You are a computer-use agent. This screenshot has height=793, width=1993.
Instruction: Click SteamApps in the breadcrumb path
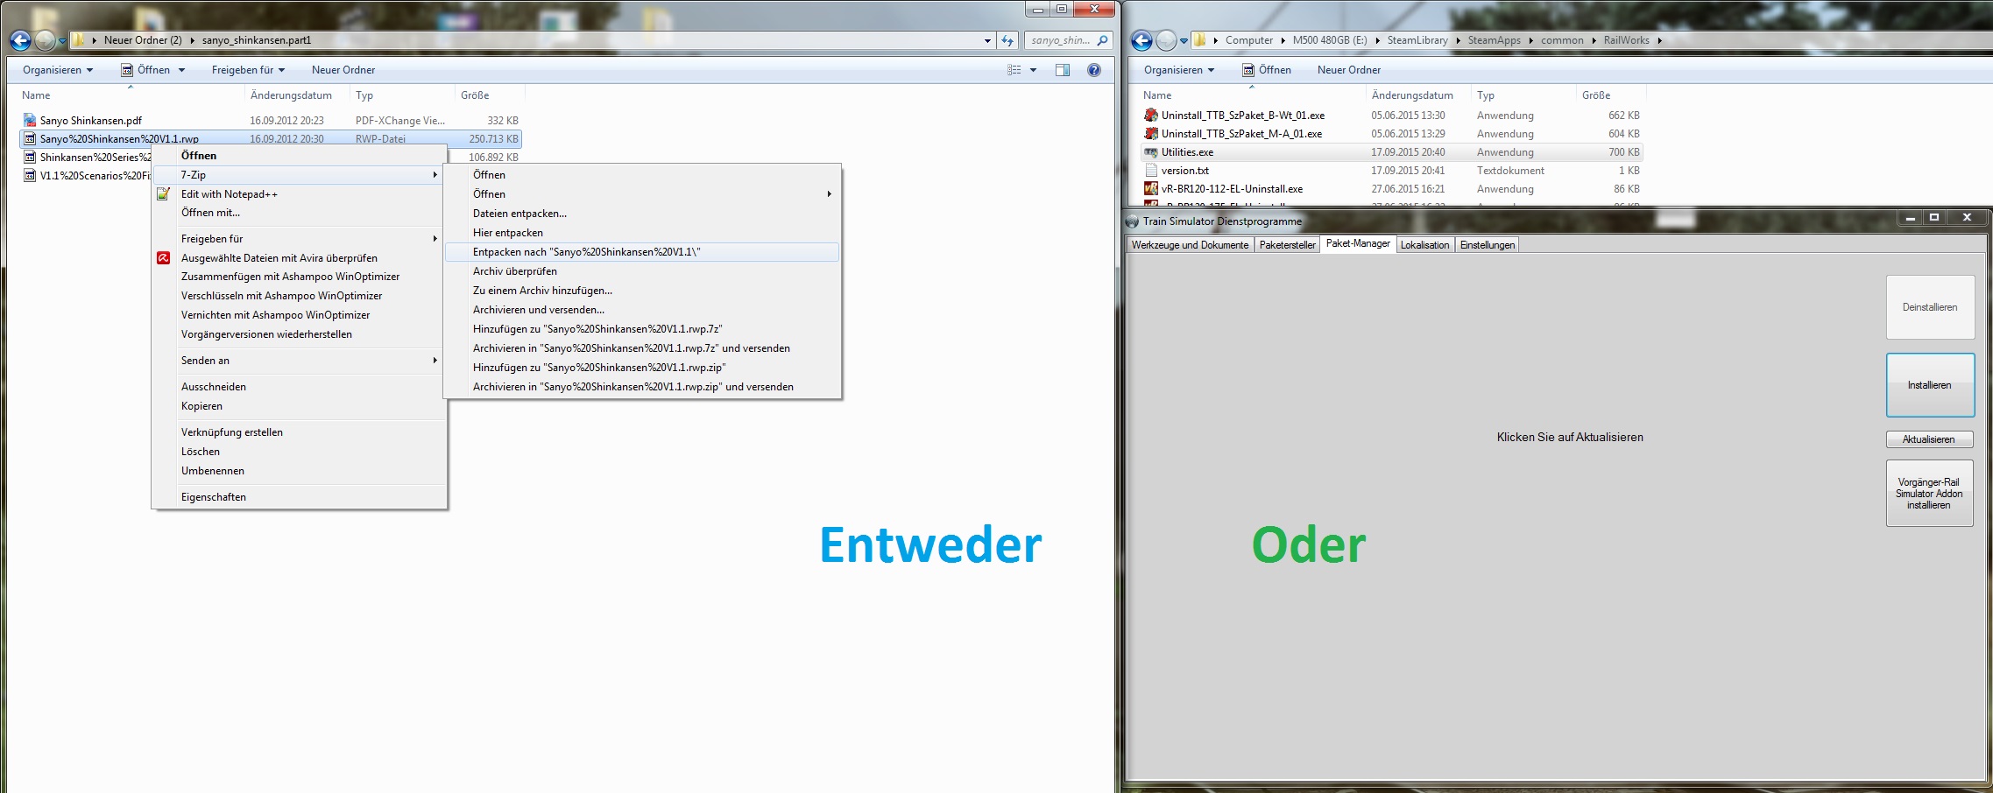1494,40
